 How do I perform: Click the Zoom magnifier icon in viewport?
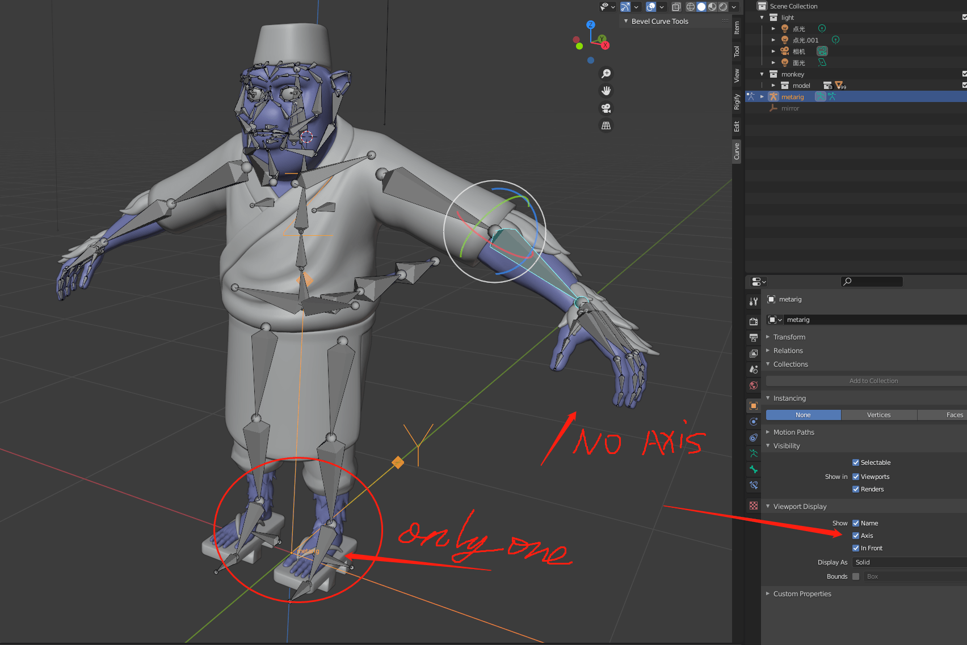pyautogui.click(x=606, y=73)
